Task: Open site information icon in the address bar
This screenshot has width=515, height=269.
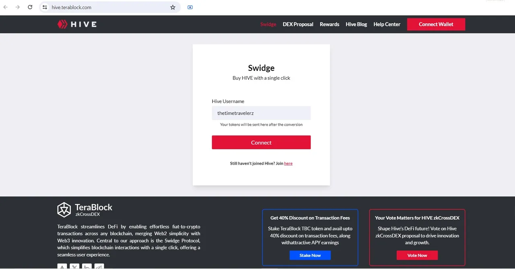Action: click(x=45, y=7)
